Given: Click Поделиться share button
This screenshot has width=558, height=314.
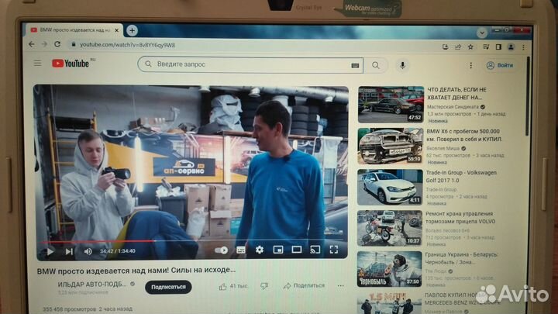Looking at the screenshot, I should coord(305,285).
